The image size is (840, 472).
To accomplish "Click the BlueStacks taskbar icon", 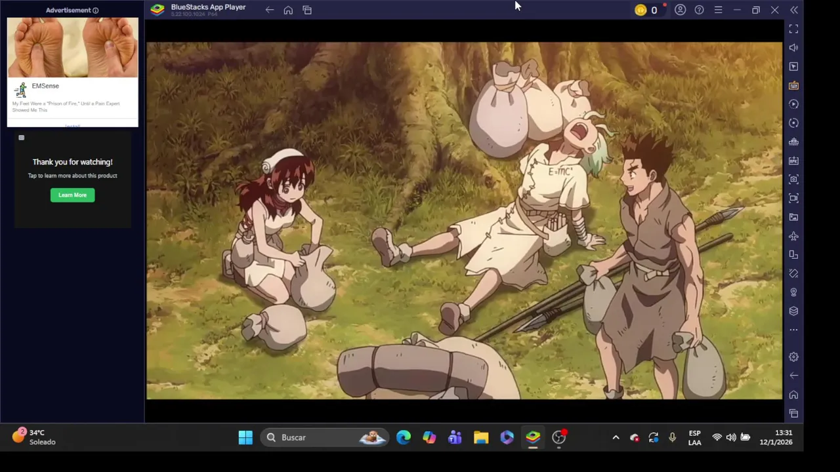I will (x=533, y=437).
